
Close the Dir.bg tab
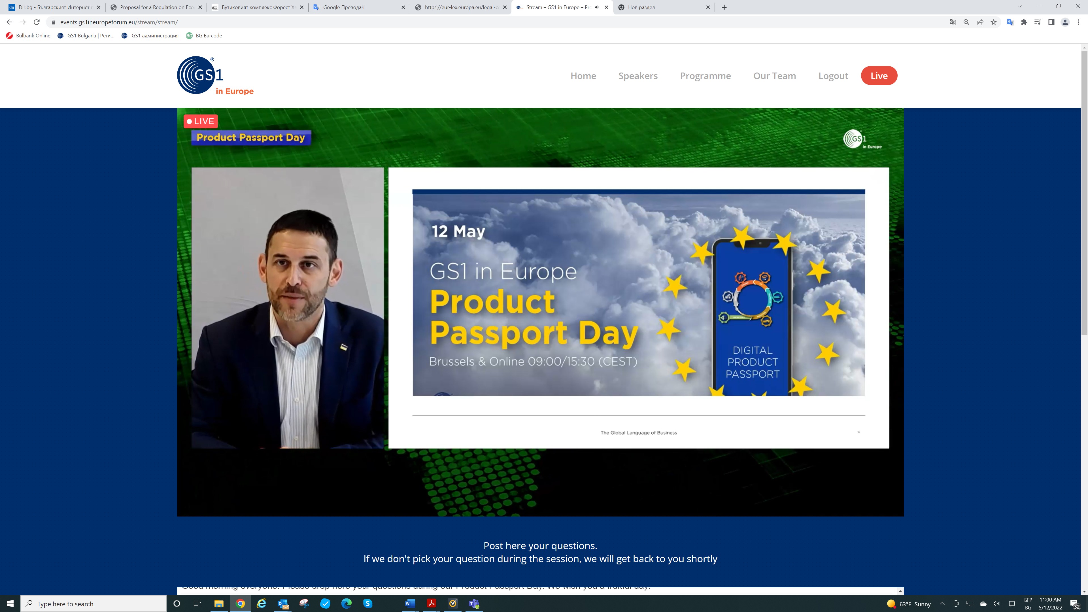point(98,7)
